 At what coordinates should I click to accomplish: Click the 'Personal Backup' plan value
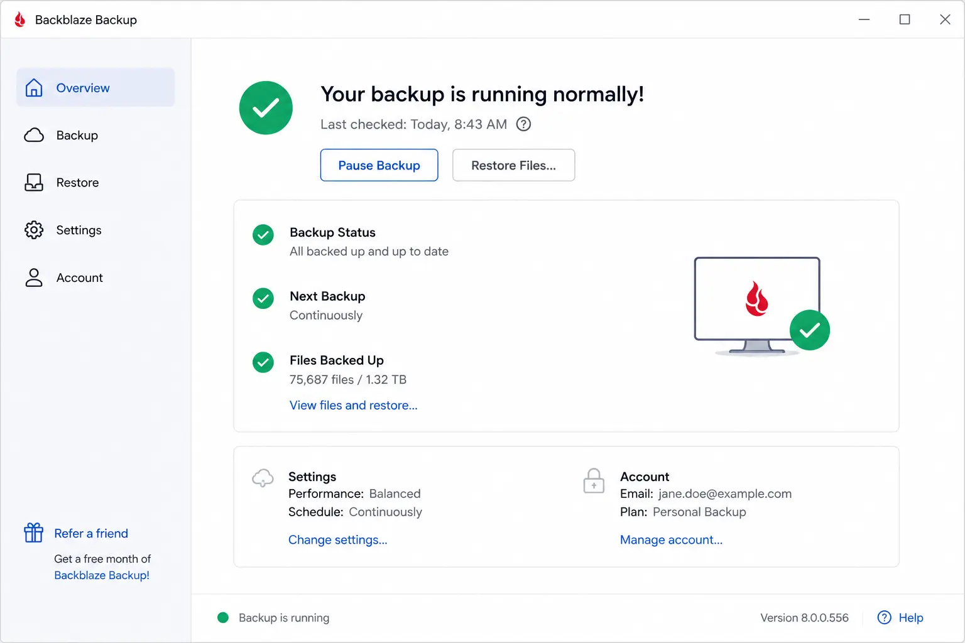(x=699, y=512)
